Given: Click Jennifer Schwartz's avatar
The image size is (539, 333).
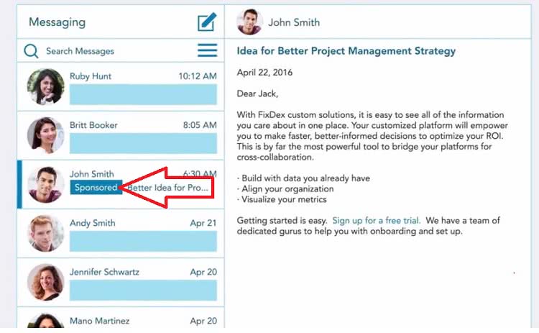Looking at the screenshot, I should coord(46,282).
